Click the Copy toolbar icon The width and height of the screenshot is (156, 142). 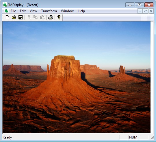[x=36, y=17]
